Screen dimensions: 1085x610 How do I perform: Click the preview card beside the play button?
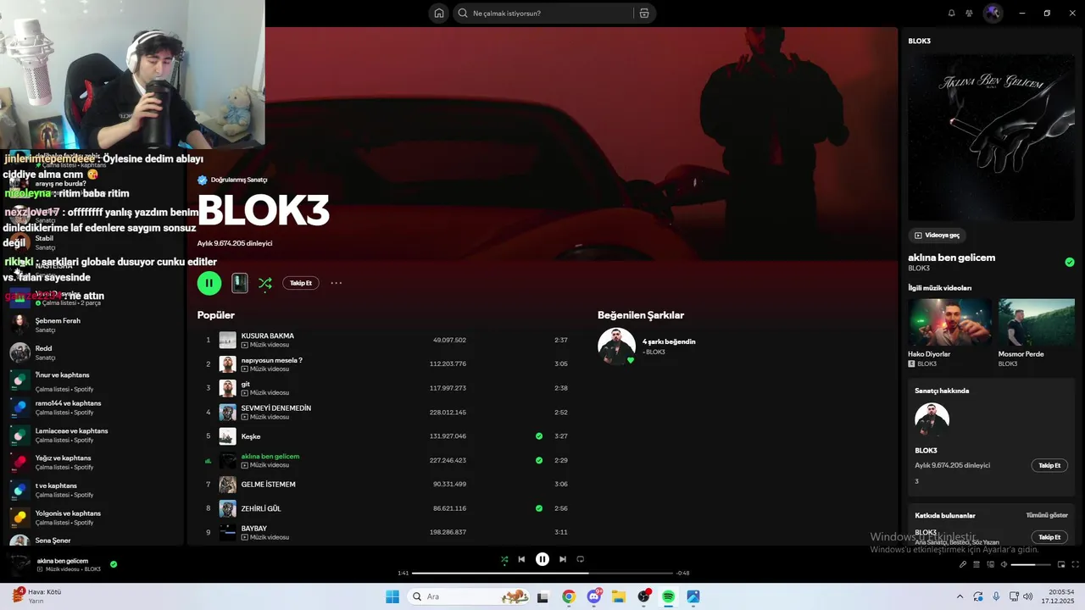click(x=240, y=283)
